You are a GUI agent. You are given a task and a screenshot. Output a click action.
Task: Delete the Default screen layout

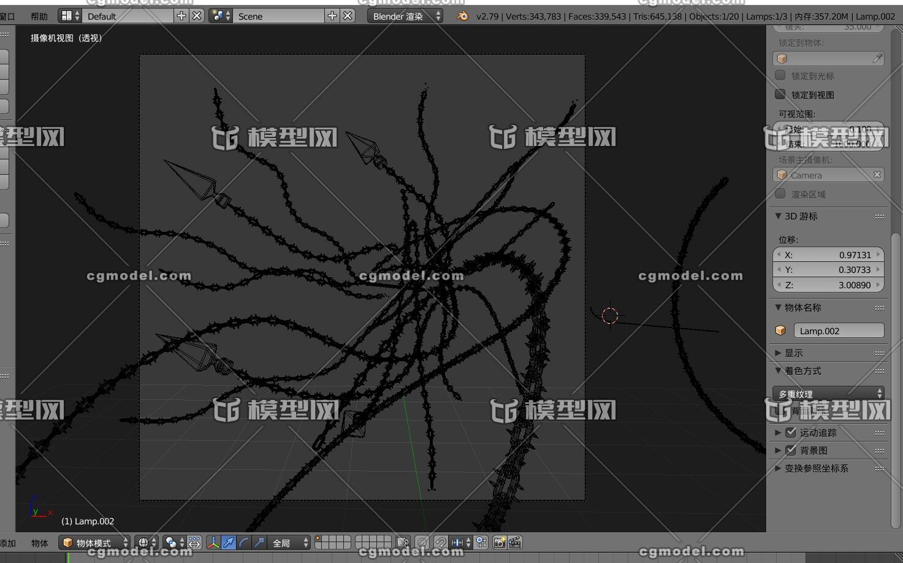(x=197, y=16)
